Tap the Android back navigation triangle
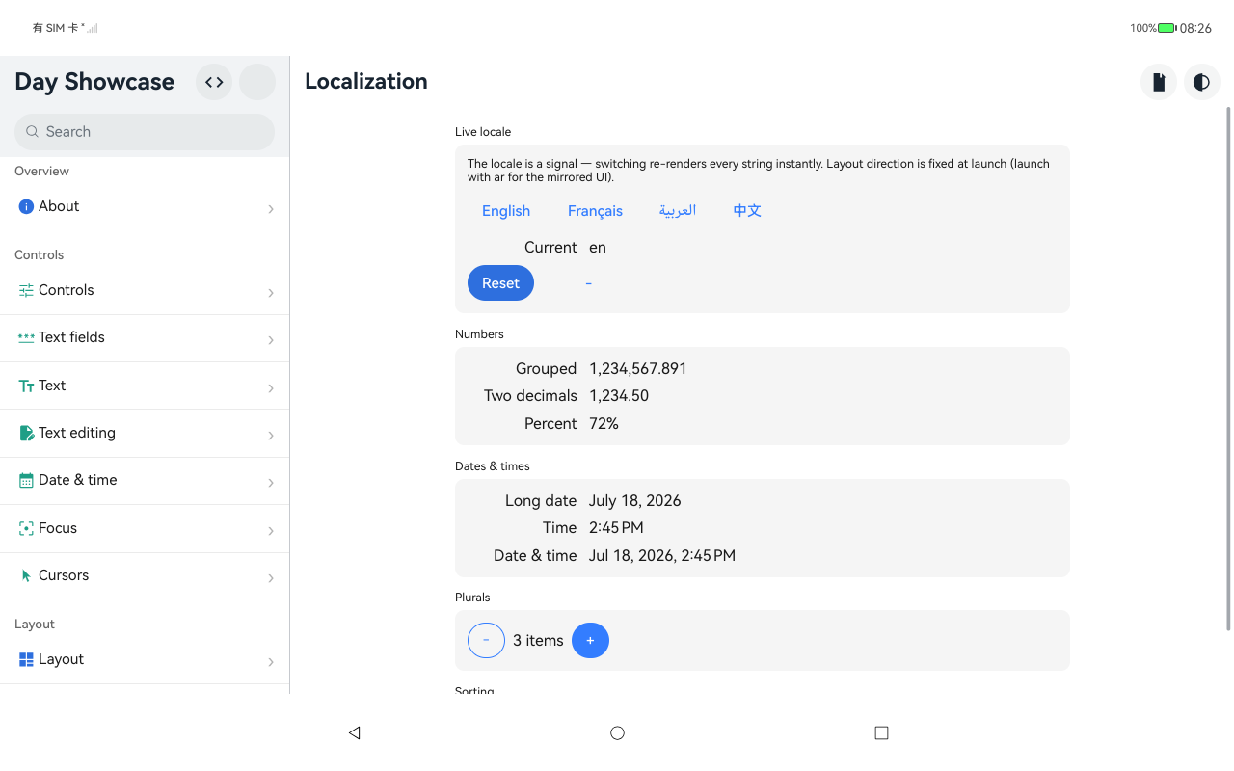The height and width of the screenshot is (771, 1234). [x=354, y=732]
